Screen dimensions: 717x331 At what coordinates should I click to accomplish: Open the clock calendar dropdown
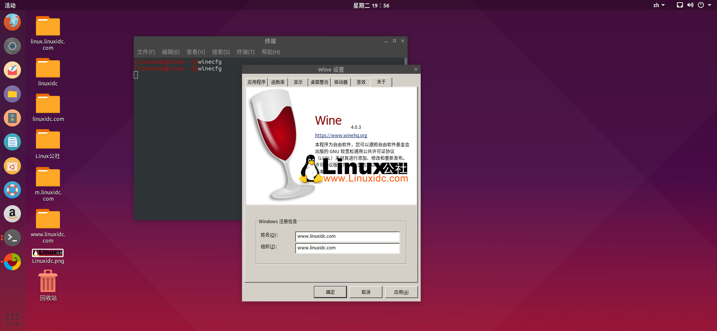point(371,6)
